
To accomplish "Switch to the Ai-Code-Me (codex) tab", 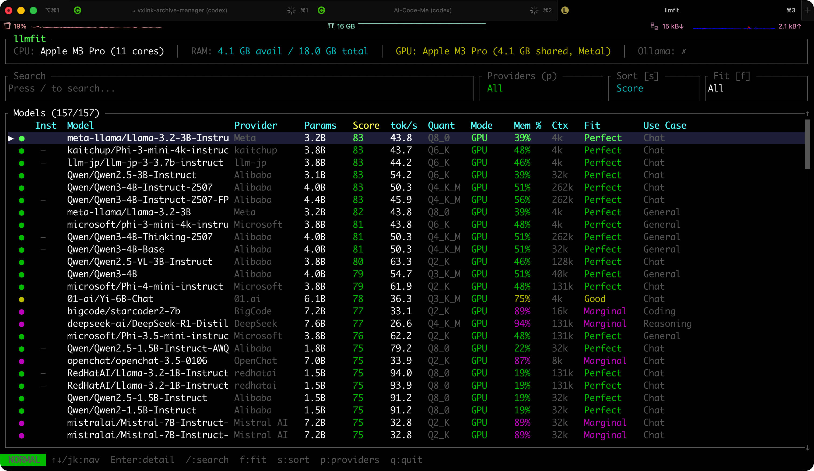I will point(423,10).
